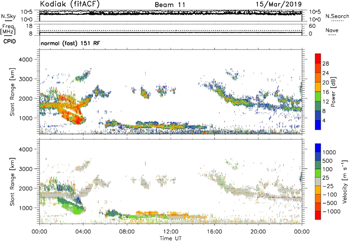
Task: Click the '20:00' time axis label
Action: (x=258, y=232)
